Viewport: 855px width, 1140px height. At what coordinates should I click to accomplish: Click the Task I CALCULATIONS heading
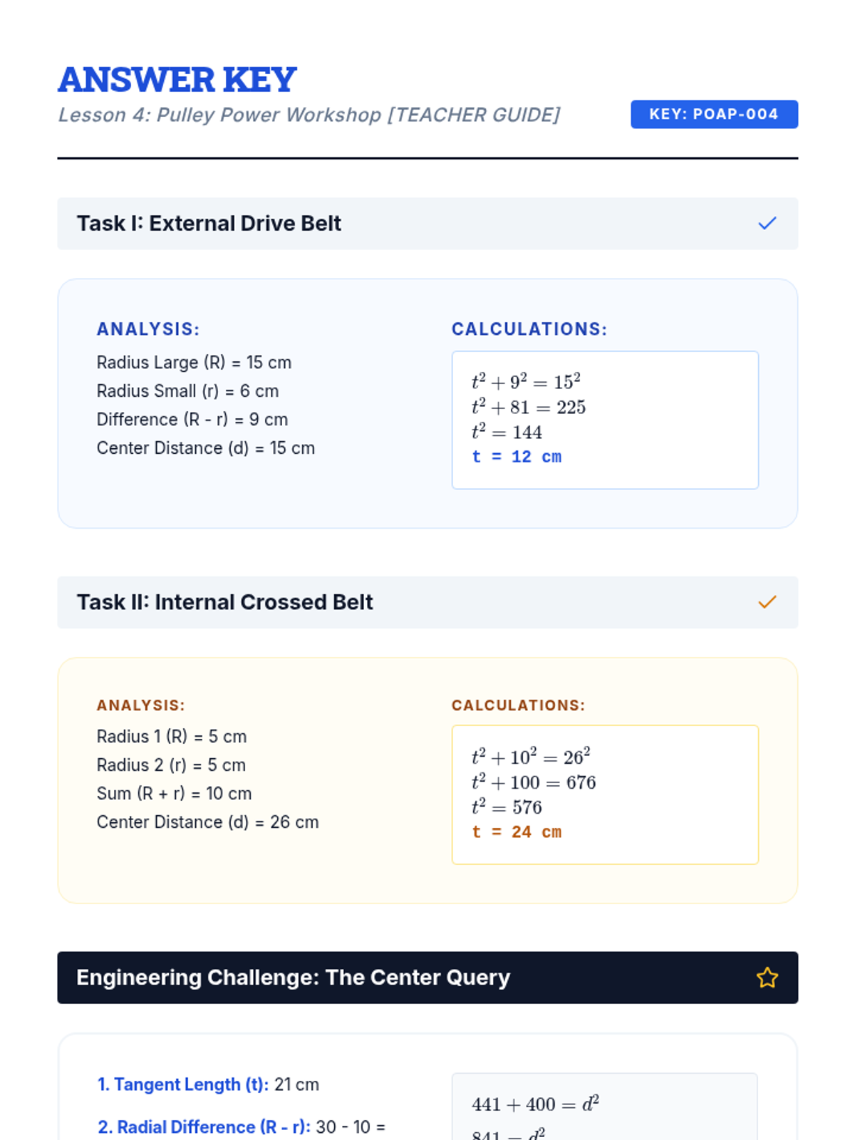(x=529, y=329)
